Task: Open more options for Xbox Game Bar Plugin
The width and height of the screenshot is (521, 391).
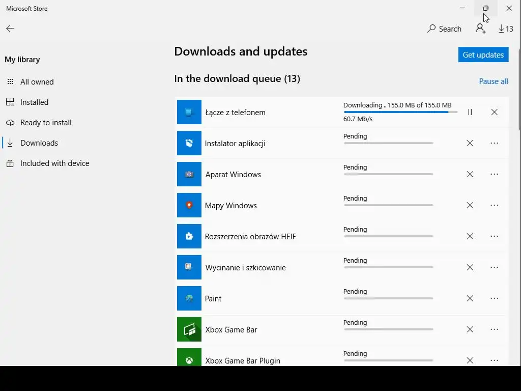Action: point(495,360)
